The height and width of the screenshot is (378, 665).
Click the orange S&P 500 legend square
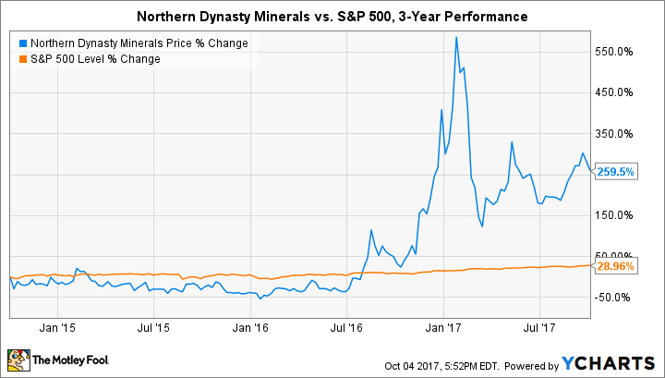coord(20,59)
